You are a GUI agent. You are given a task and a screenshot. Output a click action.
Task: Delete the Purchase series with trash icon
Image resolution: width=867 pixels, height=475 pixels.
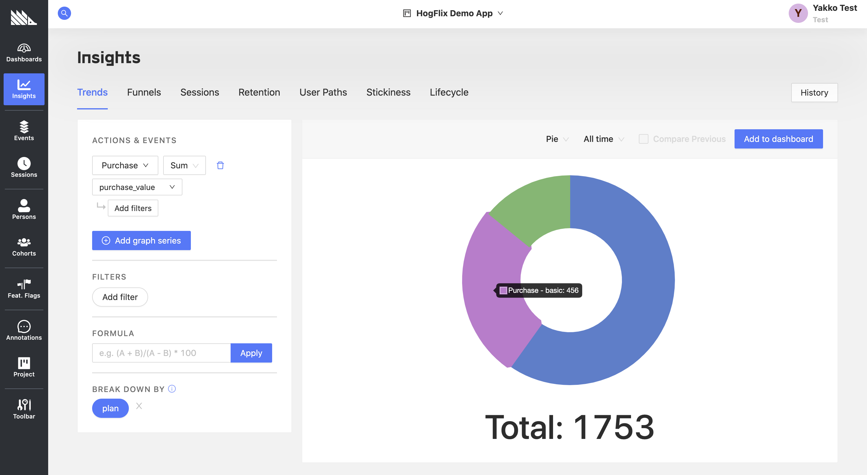tap(220, 165)
